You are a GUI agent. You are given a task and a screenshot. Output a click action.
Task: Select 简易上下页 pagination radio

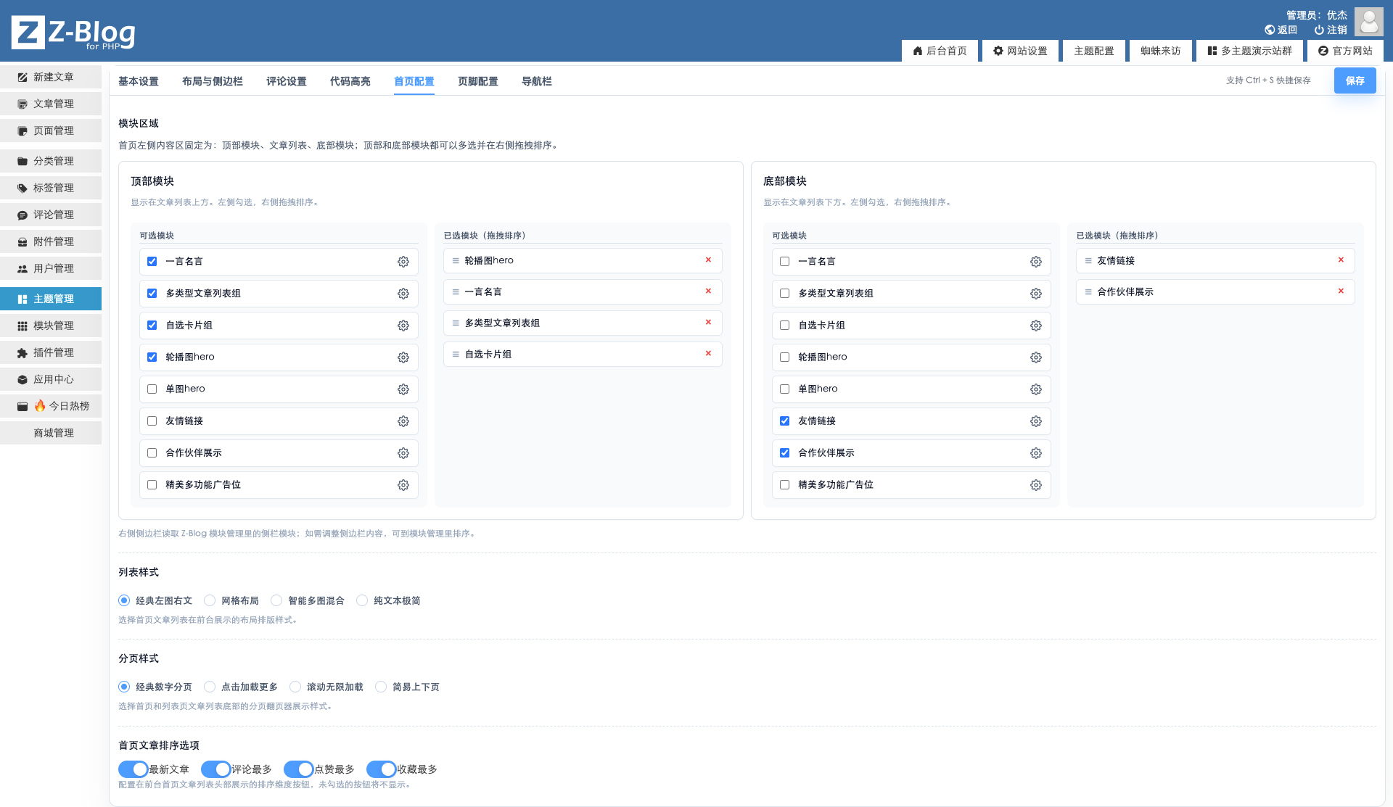[381, 687]
